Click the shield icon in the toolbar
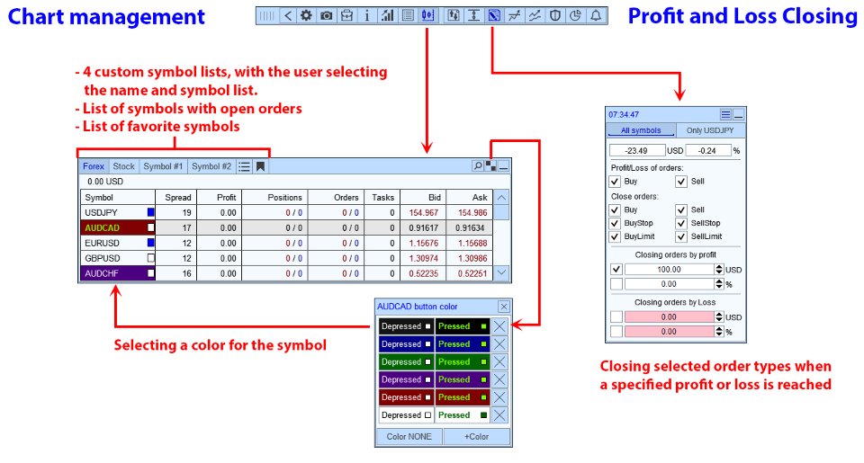This screenshot has width=864, height=463. tap(555, 15)
